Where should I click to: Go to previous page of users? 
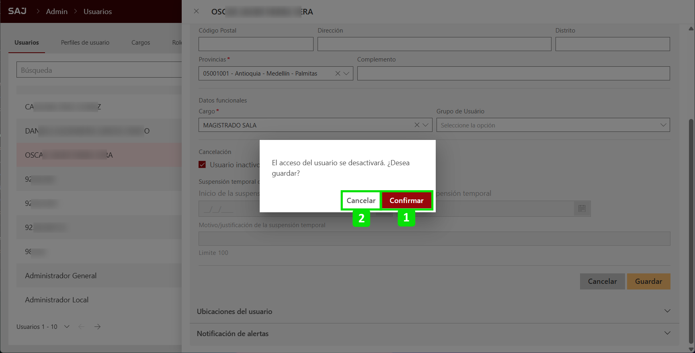click(82, 327)
